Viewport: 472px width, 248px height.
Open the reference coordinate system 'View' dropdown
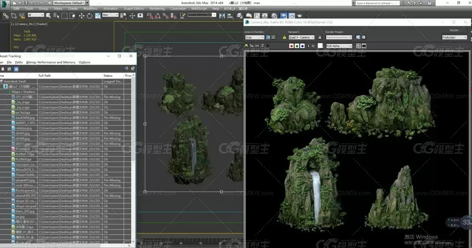[x=110, y=15]
